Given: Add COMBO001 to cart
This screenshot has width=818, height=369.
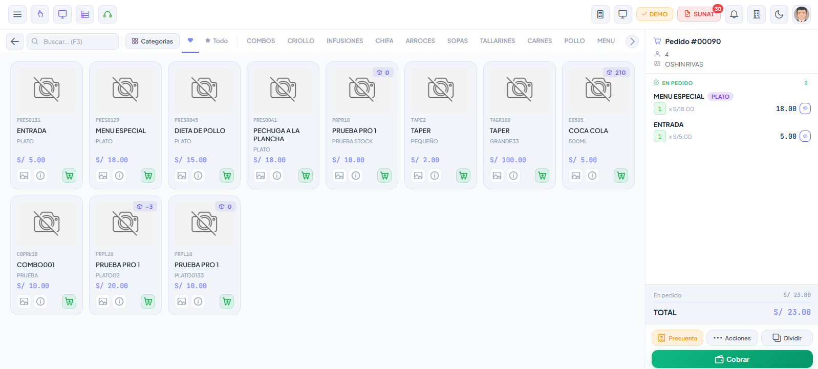Looking at the screenshot, I should (69, 301).
